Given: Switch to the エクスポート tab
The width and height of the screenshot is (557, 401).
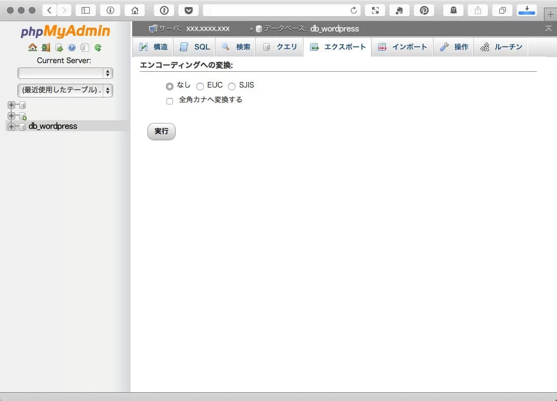Looking at the screenshot, I should coord(337,47).
